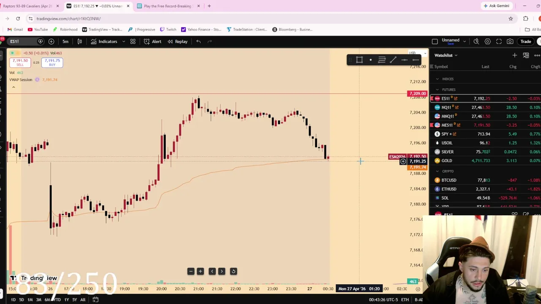Screen dimensions: 541x304
Task: Select the horizontal ray tool in floating toolbar
Action: coord(415,60)
